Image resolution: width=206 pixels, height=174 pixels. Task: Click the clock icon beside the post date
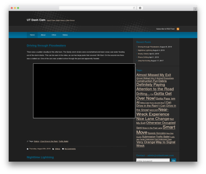28,149
